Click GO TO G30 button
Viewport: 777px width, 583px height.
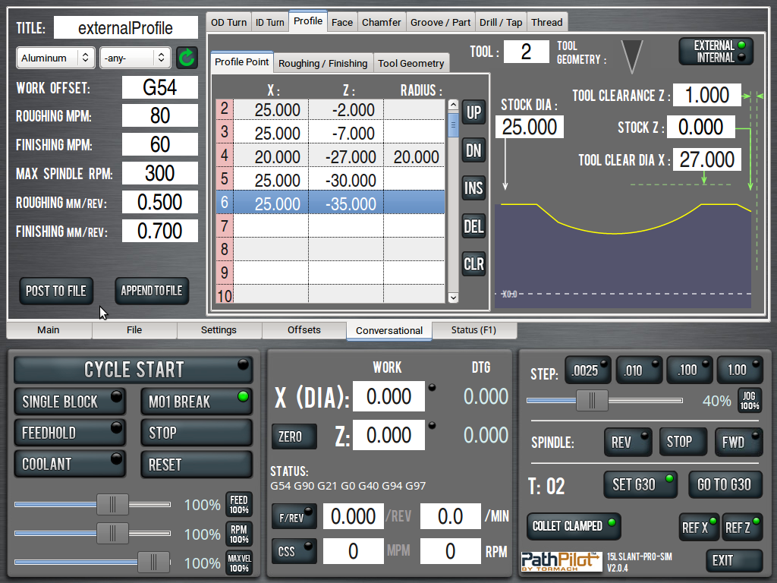pyautogui.click(x=725, y=484)
